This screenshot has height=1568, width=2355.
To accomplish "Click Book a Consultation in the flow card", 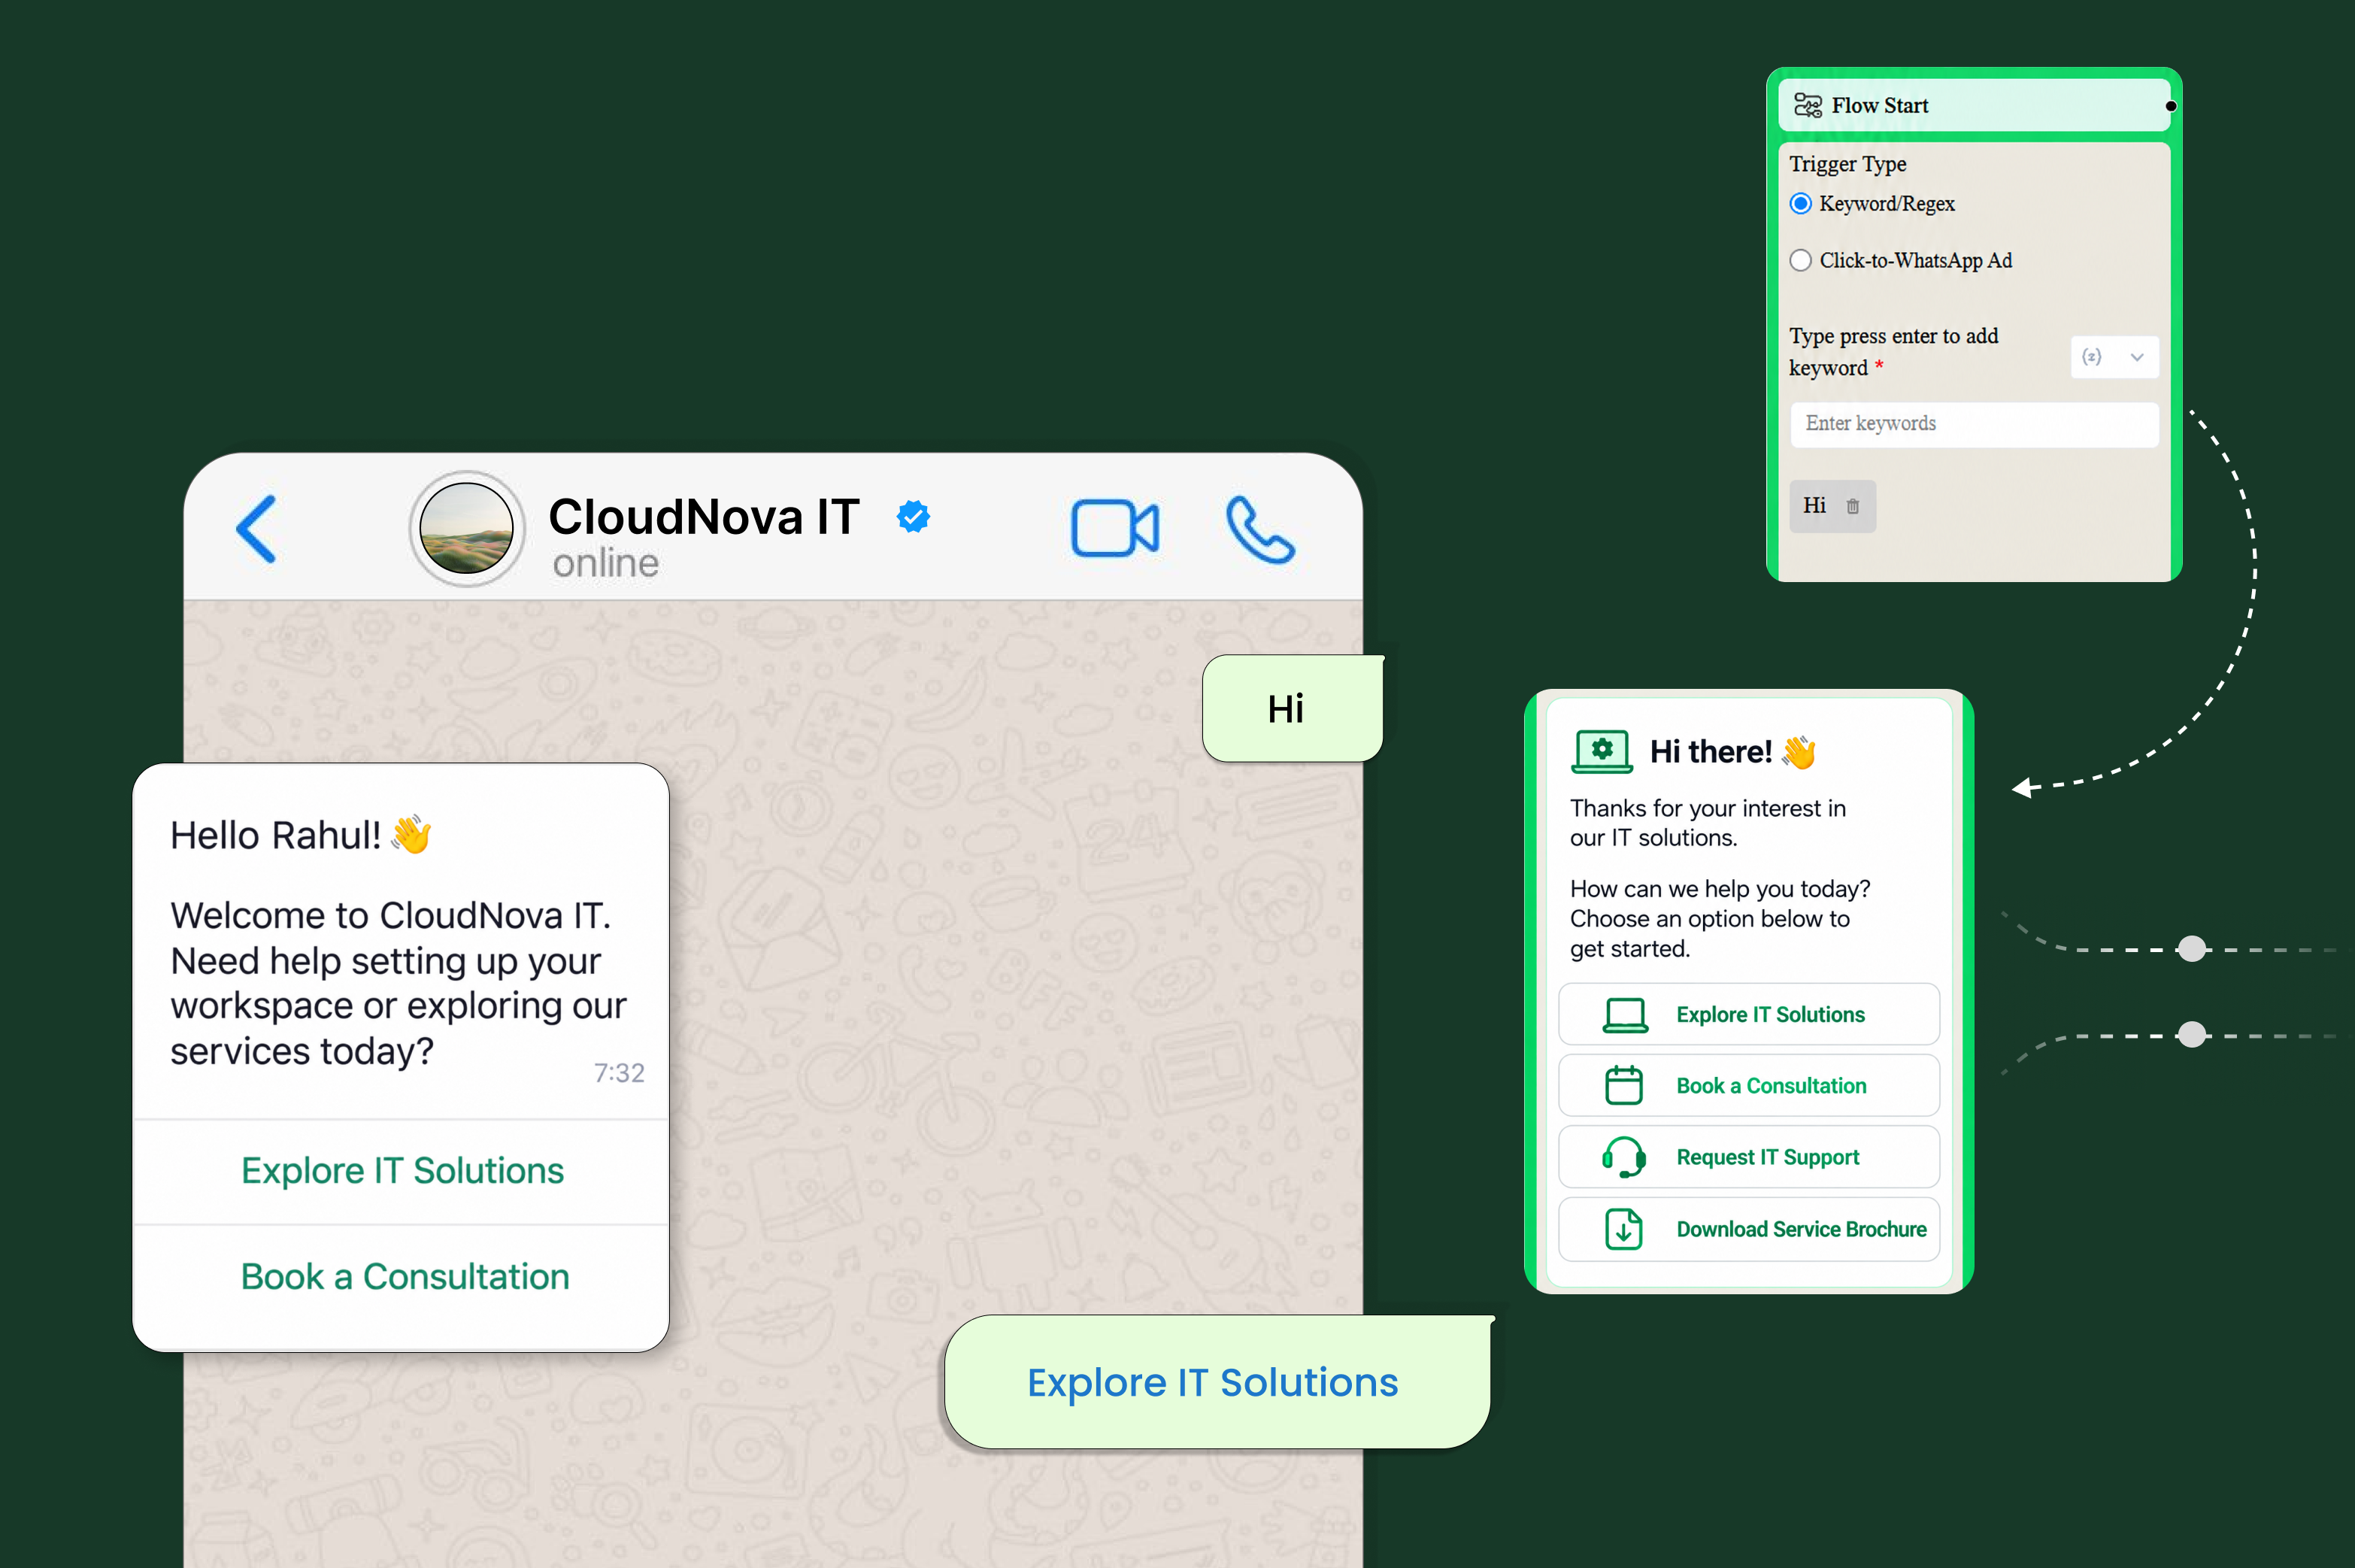I will [x=1748, y=1085].
